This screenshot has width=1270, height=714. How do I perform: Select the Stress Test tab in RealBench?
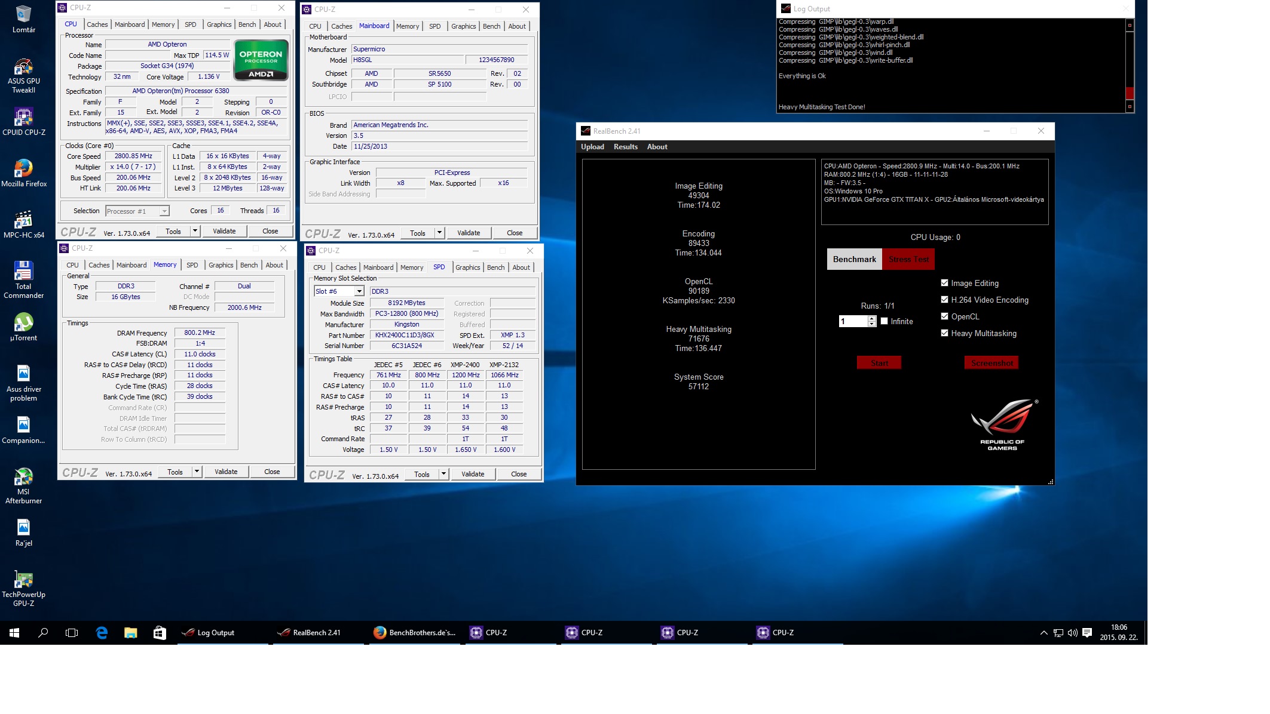tap(908, 259)
